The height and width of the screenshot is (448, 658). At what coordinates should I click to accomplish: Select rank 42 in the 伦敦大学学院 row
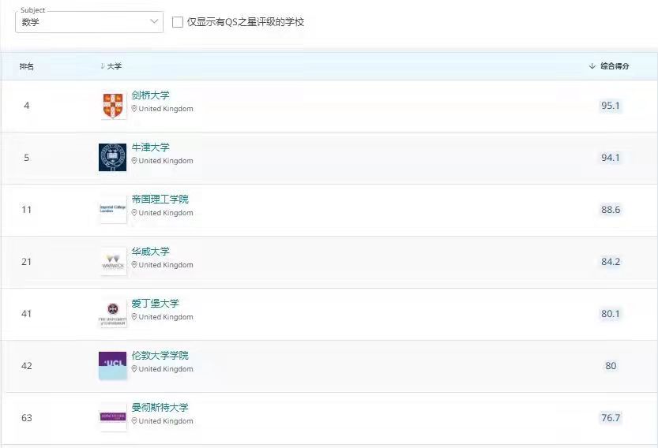pos(26,365)
